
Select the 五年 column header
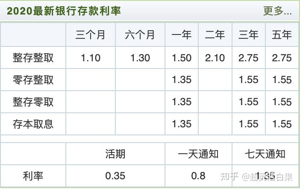[x=282, y=35]
